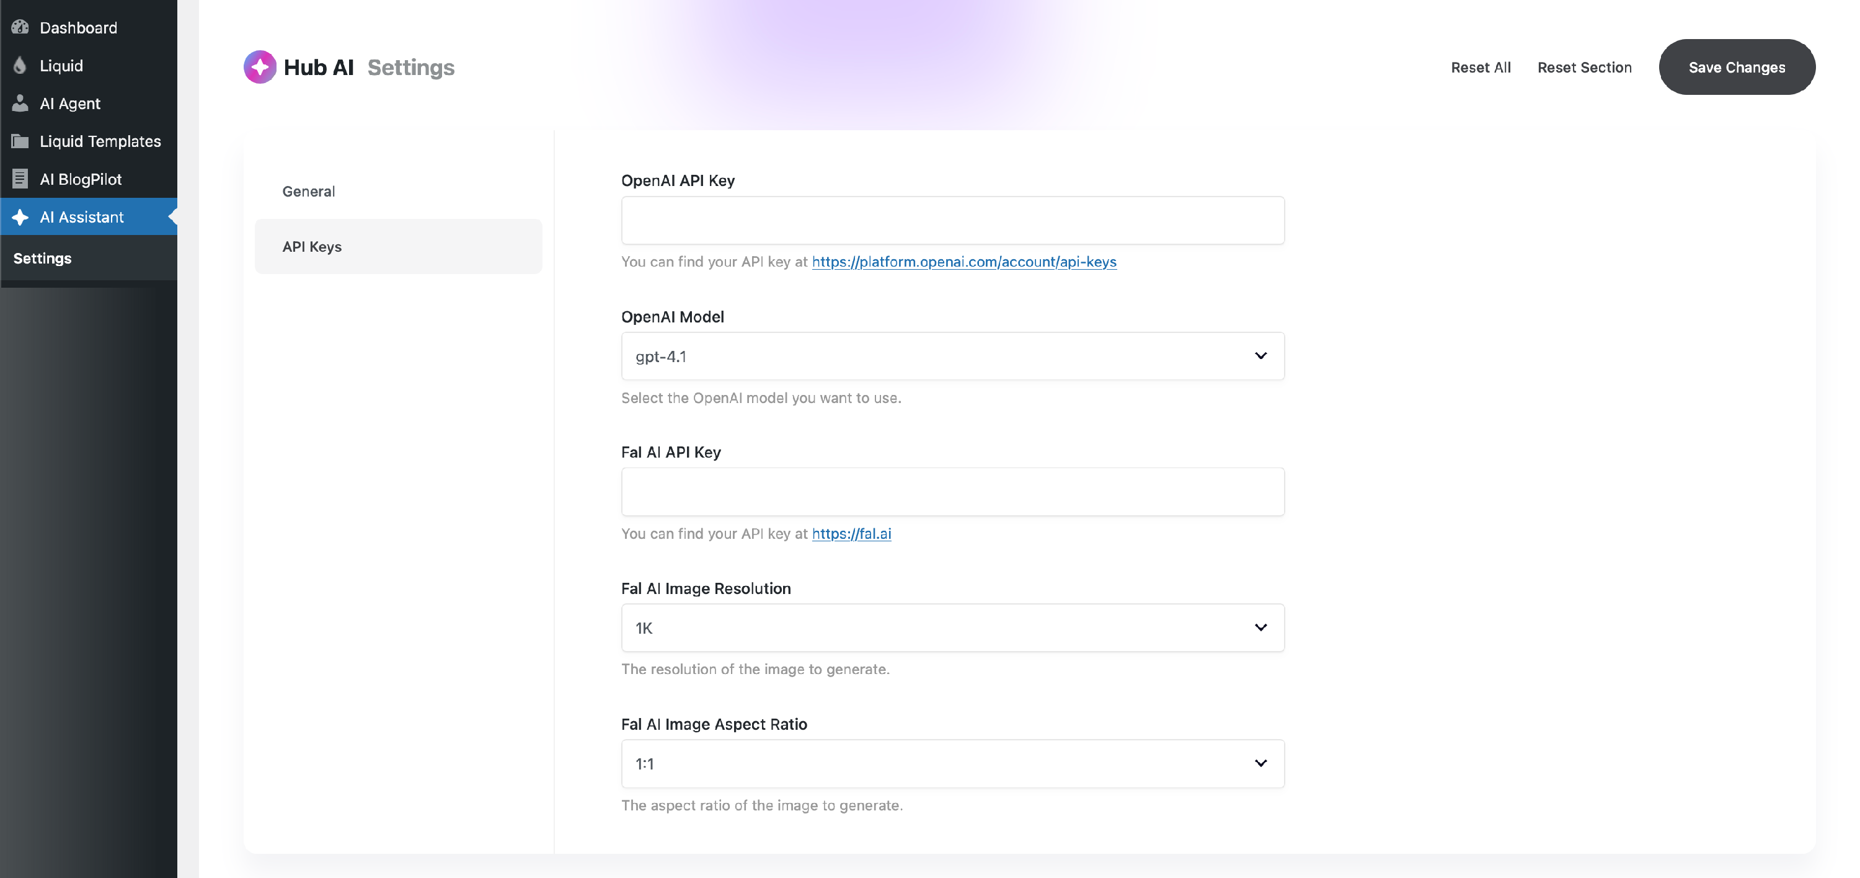
Task: Click the AI Agent person icon
Action: (20, 104)
